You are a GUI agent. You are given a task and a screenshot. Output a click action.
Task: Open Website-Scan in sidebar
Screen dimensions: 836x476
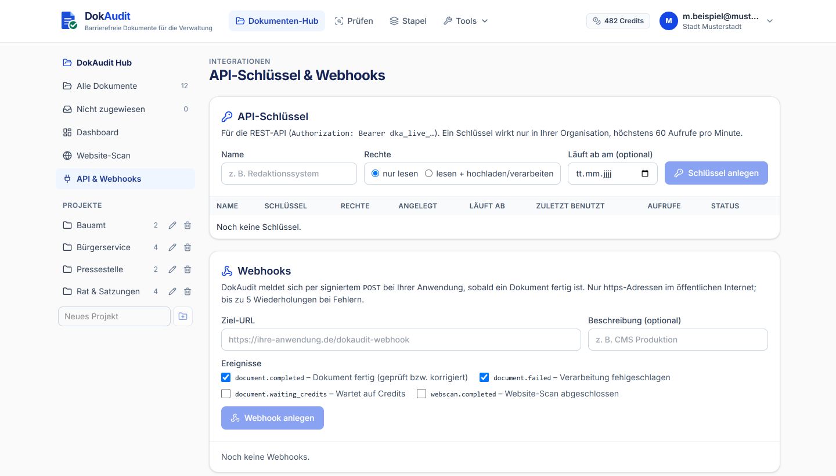click(x=125, y=156)
